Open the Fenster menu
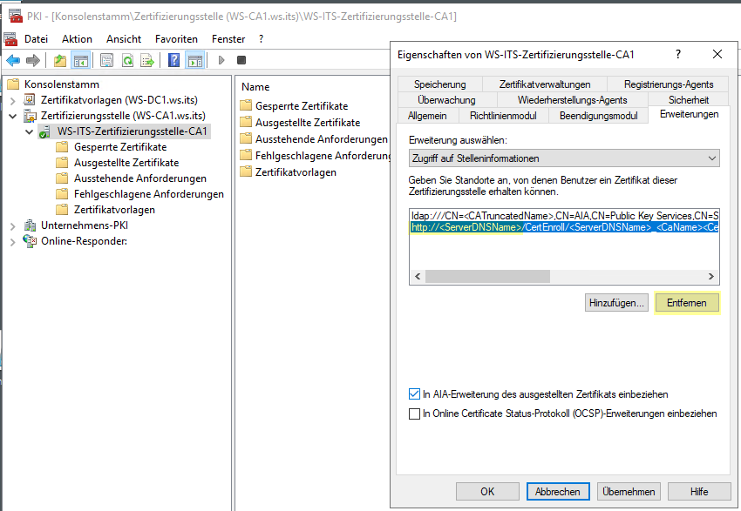Viewport: 741px width, 511px height. coord(228,39)
